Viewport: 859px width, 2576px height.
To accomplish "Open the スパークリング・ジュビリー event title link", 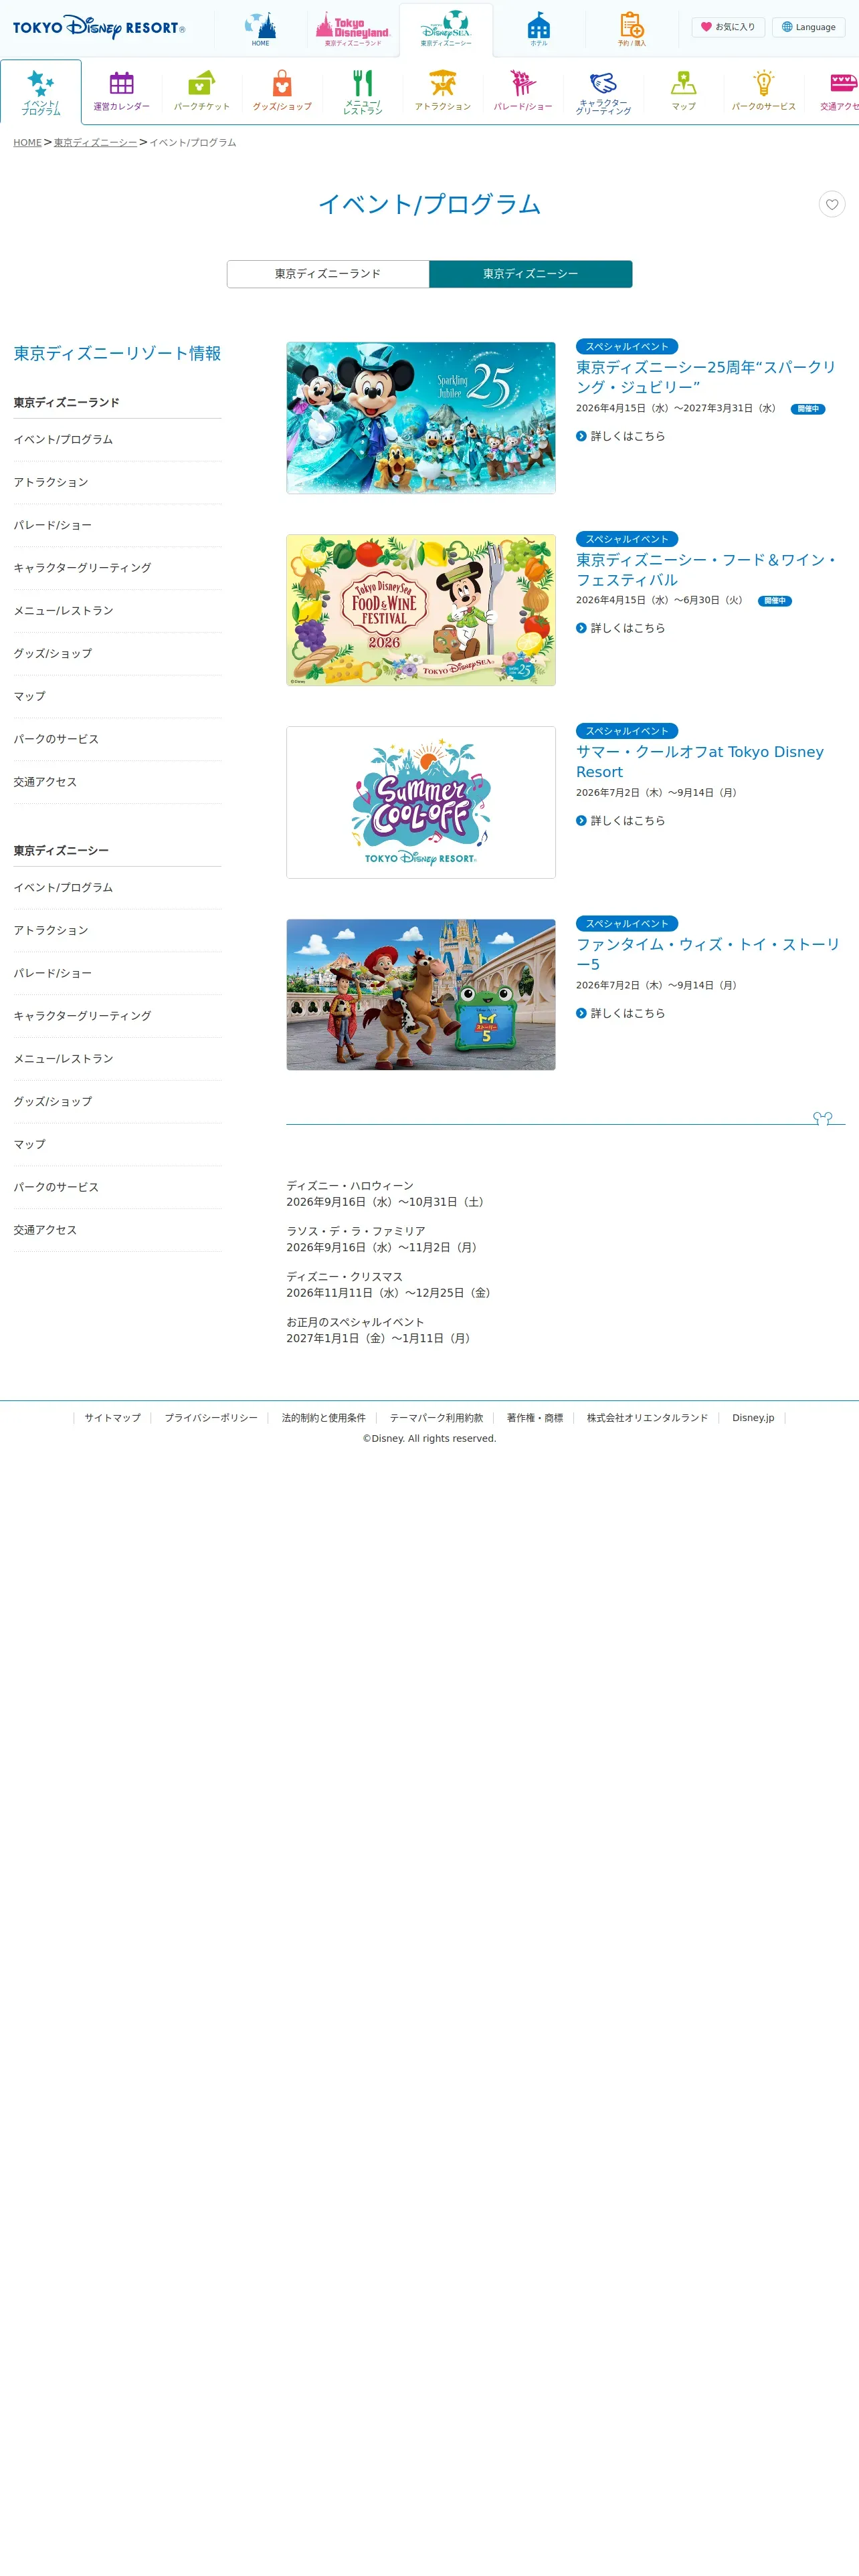I will click(x=706, y=378).
